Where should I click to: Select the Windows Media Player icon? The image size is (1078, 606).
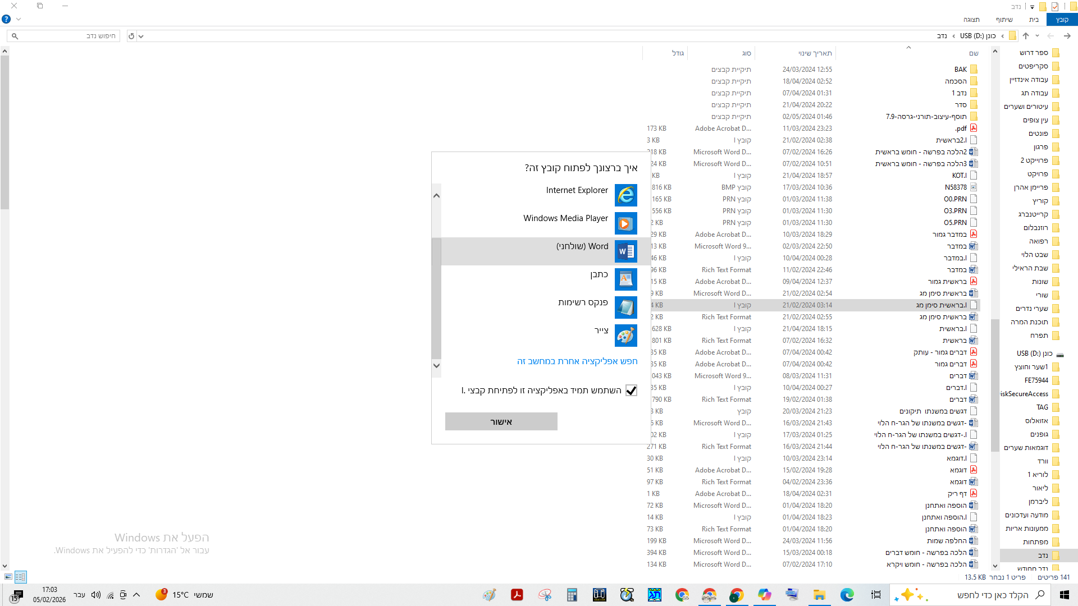(625, 223)
